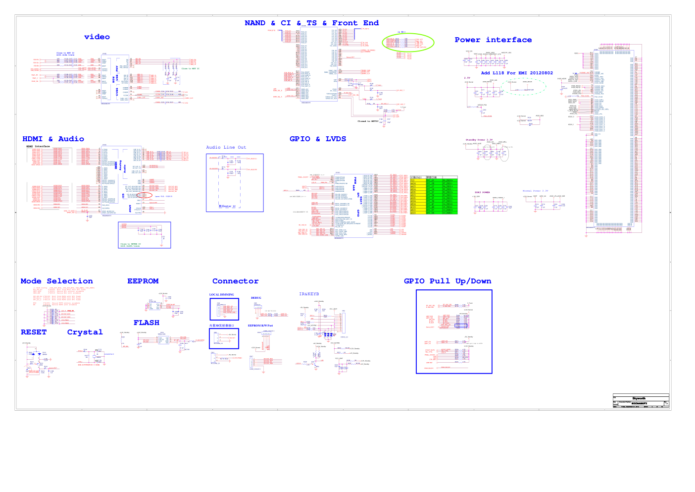This screenshot has width=695, height=492.
Task: Click the "video" section heading
Action: (x=97, y=37)
